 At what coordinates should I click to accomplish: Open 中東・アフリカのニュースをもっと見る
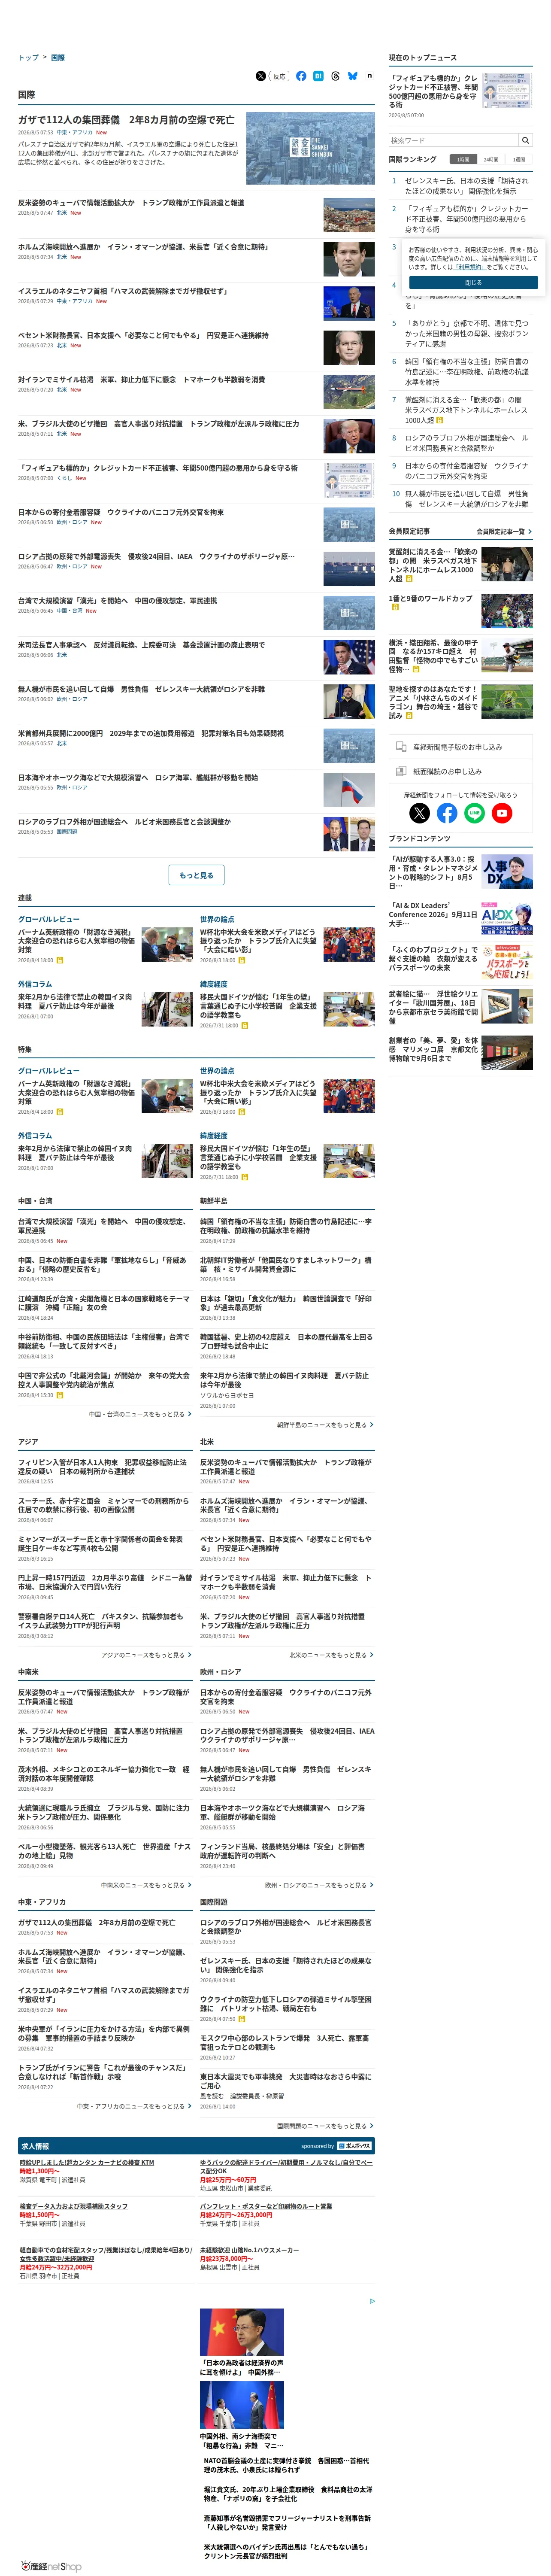coord(134,2106)
